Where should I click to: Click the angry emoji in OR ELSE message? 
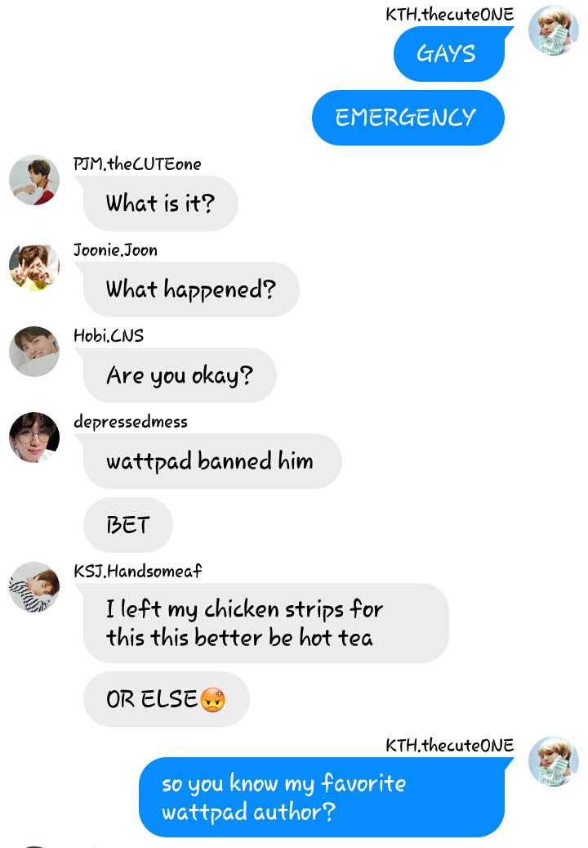point(212,700)
